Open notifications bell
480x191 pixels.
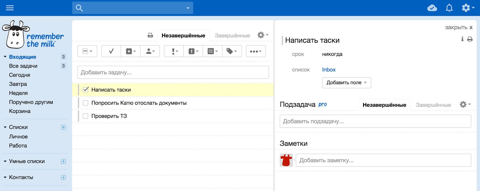pos(449,8)
